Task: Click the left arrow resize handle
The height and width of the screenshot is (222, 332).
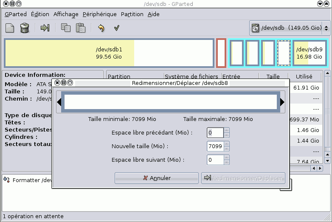Action: [59, 102]
